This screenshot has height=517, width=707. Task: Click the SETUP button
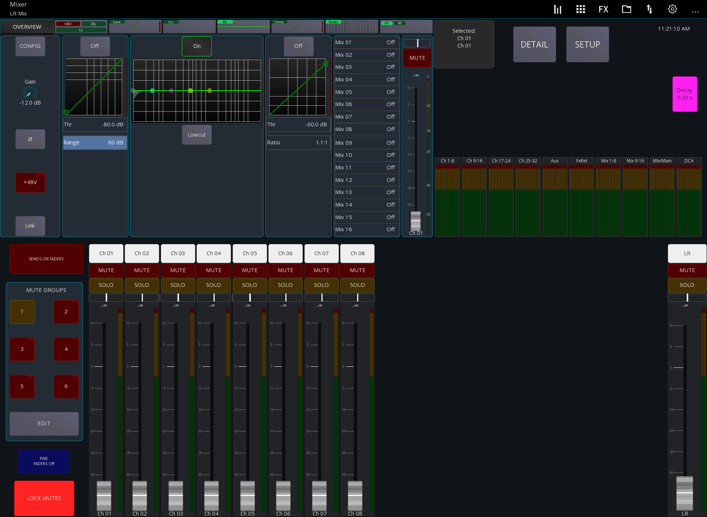(x=587, y=44)
